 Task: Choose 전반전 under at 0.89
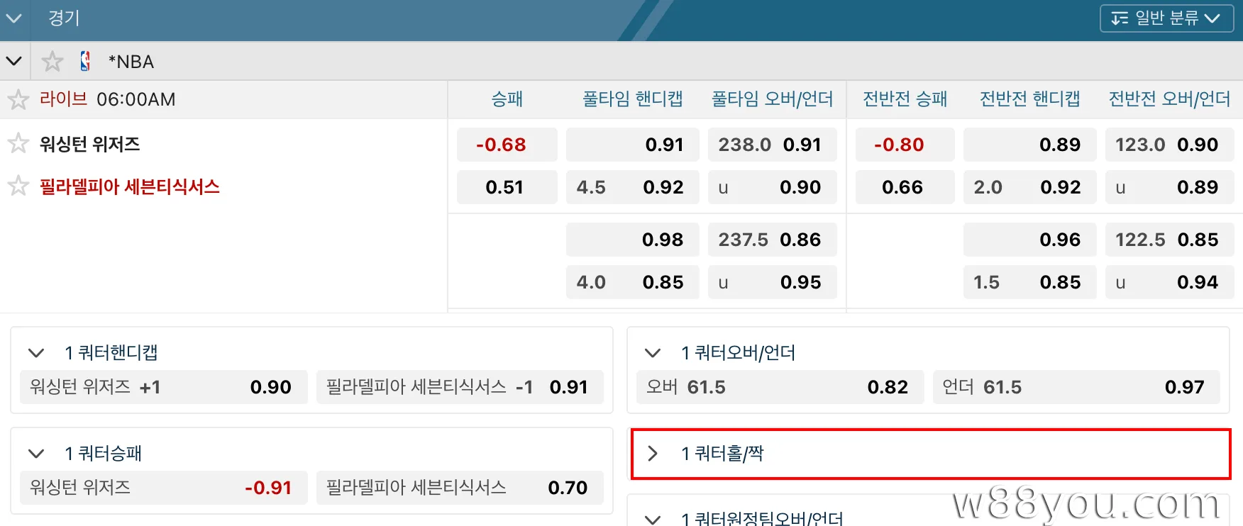pos(1169,187)
